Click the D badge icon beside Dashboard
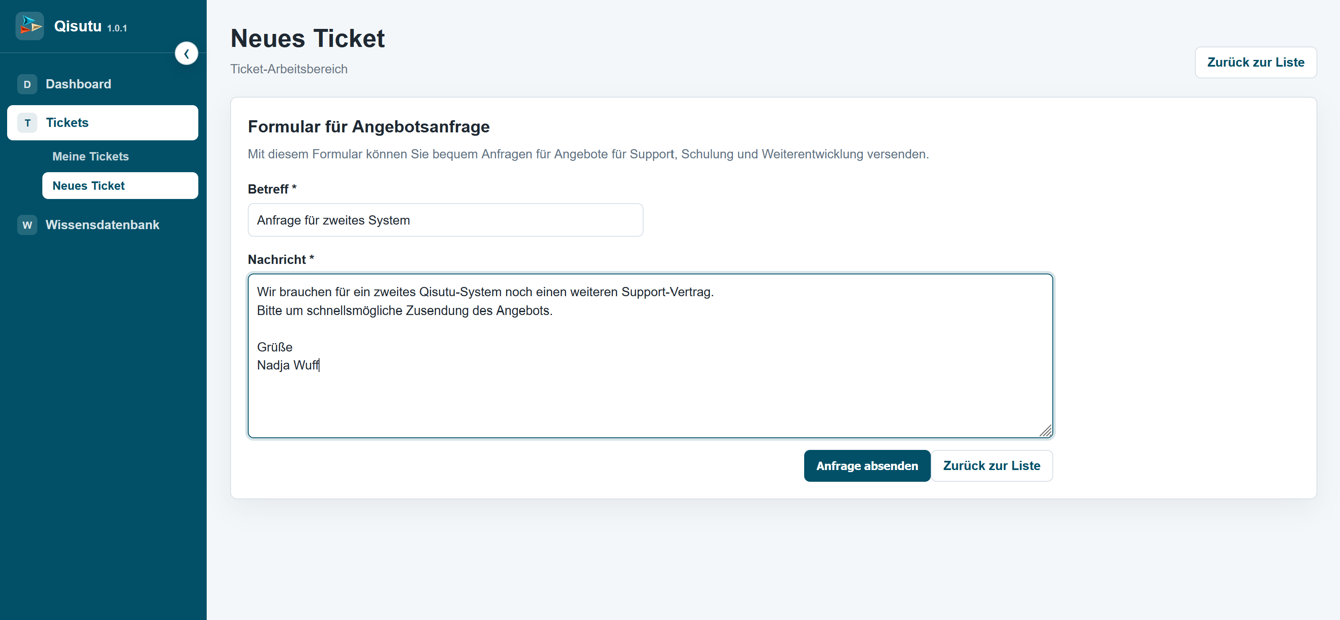Image resolution: width=1340 pixels, height=620 pixels. (27, 84)
